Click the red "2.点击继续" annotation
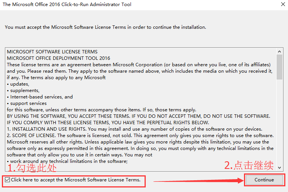The image size is (288, 192). pos(249,165)
